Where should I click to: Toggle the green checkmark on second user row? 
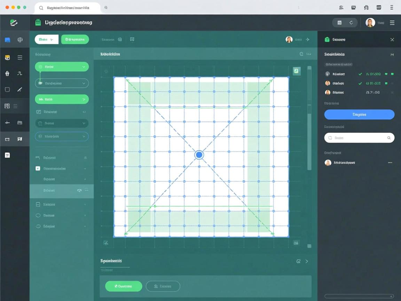pyautogui.click(x=360, y=83)
